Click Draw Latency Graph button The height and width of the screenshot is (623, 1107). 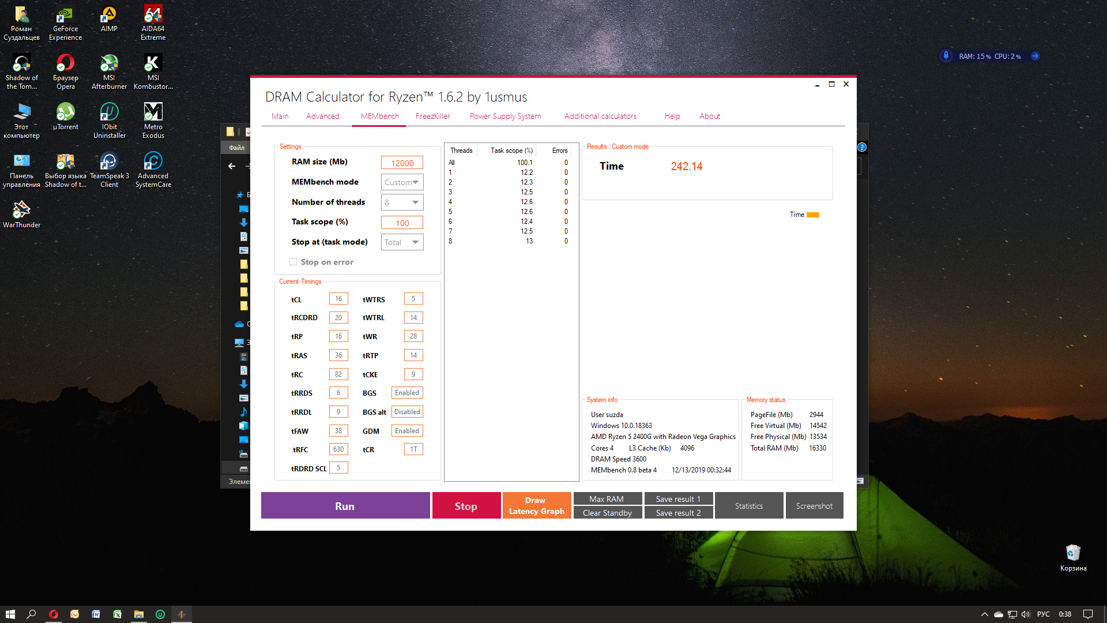coord(536,505)
